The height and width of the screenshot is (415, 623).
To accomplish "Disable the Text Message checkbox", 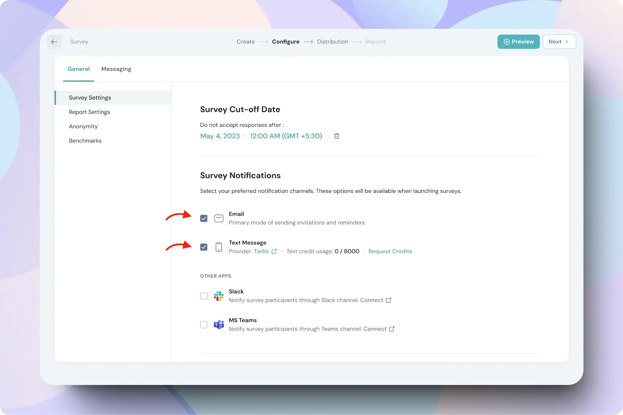I will click(204, 247).
